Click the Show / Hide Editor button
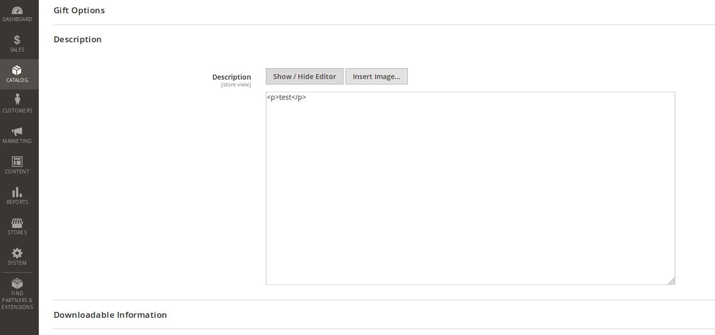 304,76
